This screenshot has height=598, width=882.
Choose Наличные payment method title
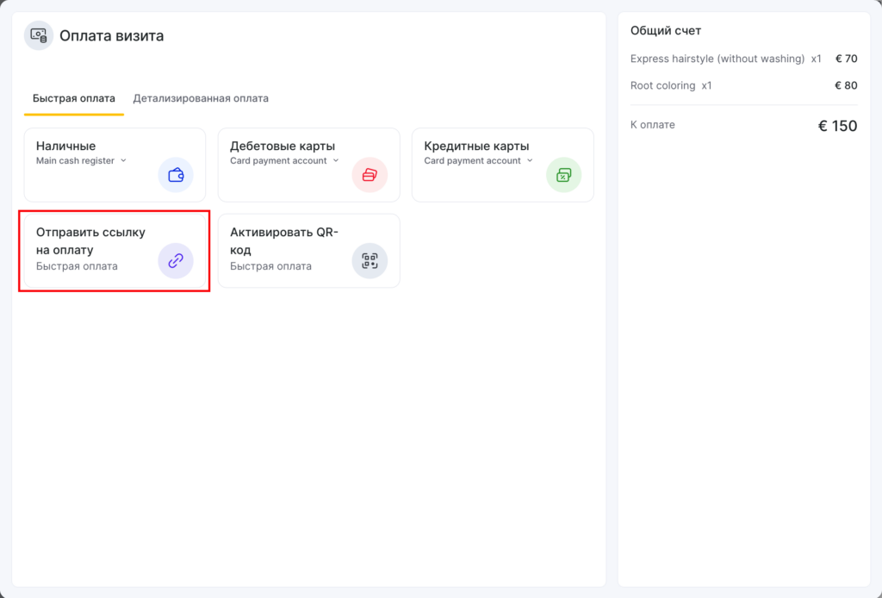(x=65, y=146)
